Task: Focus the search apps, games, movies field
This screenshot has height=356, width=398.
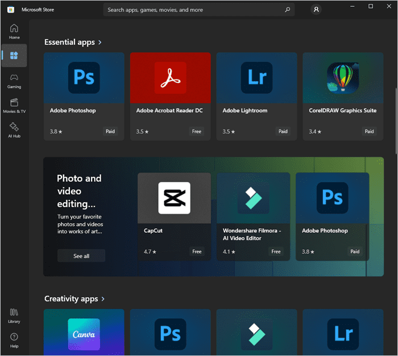Action: 199,10
